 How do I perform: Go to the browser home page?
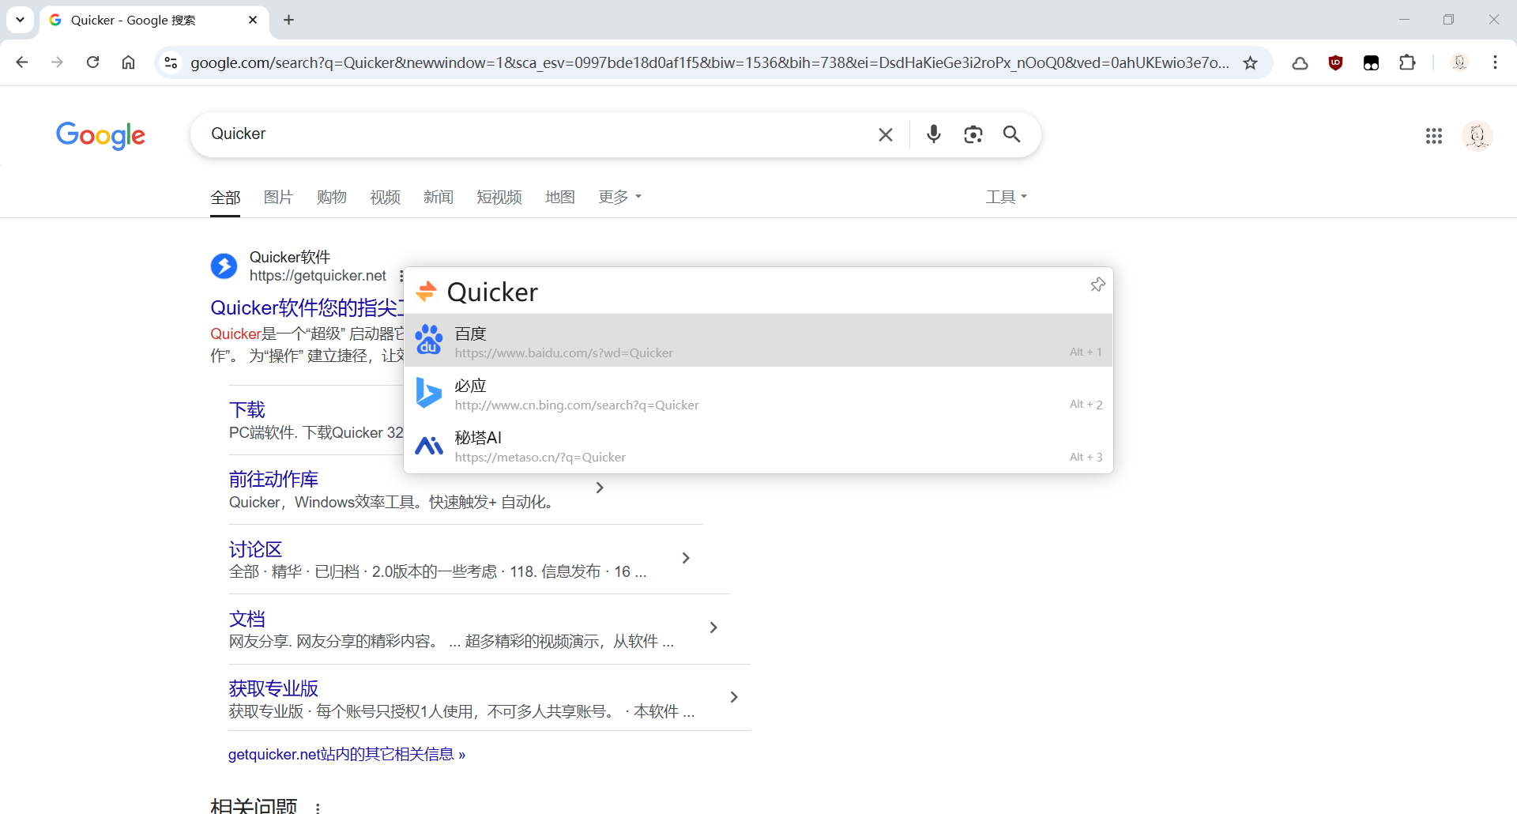pyautogui.click(x=128, y=62)
